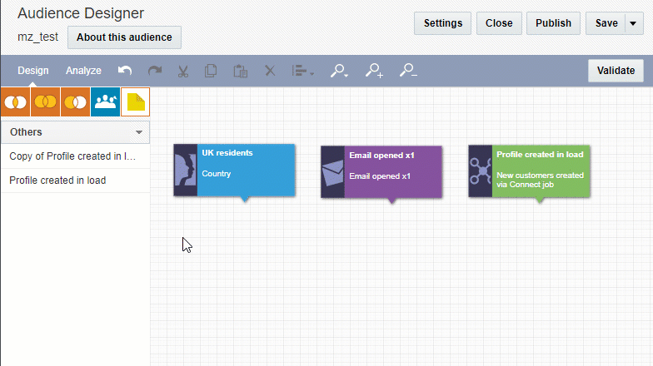Click the network nodes icon on Profile created in load
The width and height of the screenshot is (653, 366).
click(480, 171)
